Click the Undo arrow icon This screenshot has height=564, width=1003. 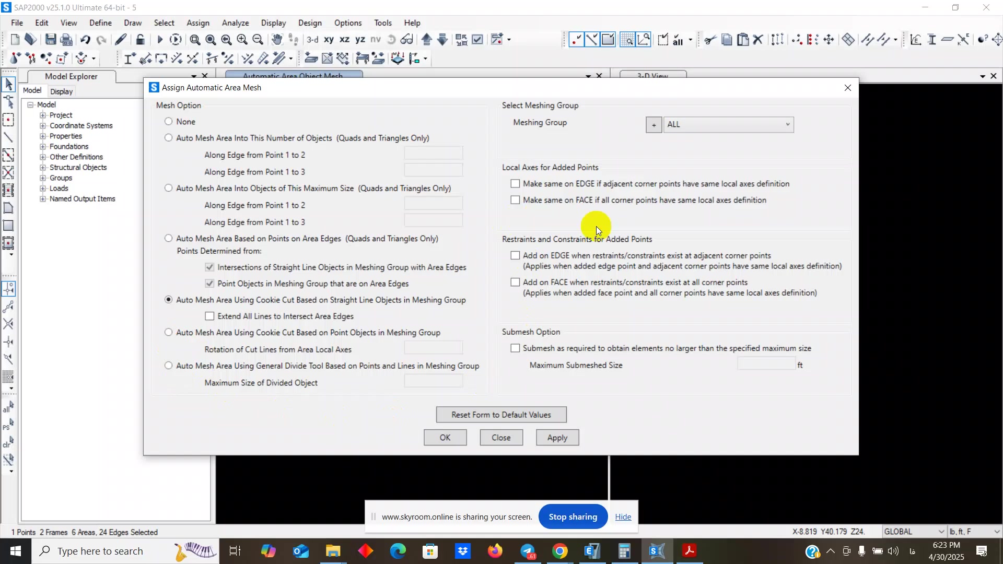click(85, 40)
